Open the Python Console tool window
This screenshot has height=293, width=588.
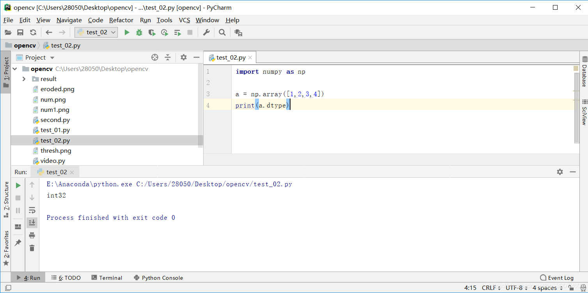click(158, 278)
